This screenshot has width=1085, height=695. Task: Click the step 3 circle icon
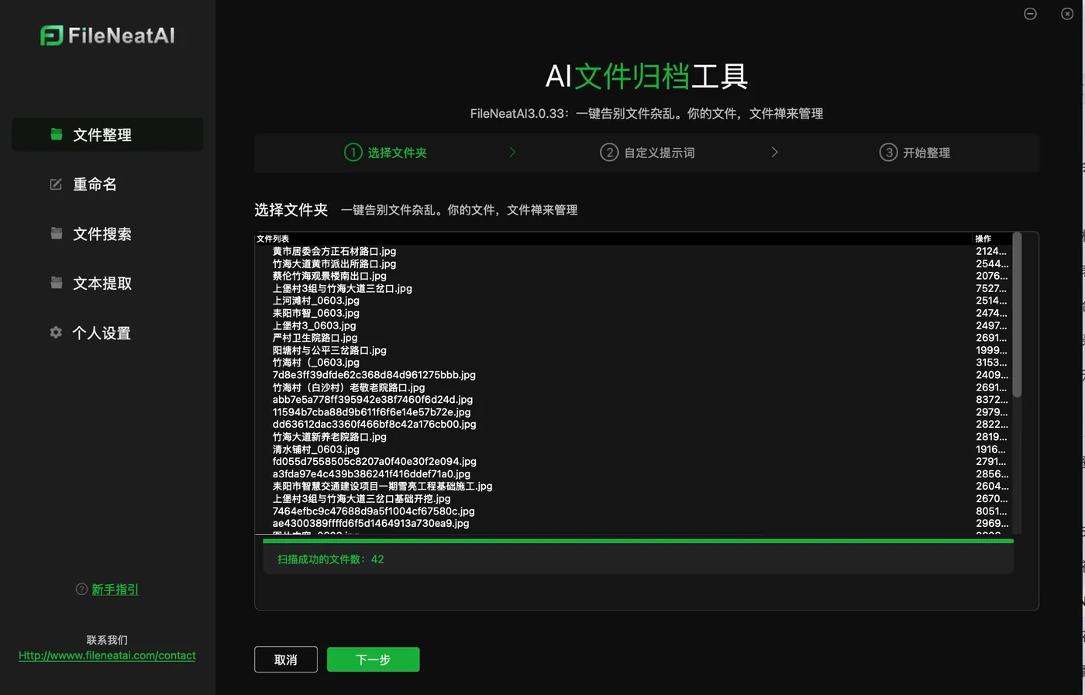(x=888, y=153)
